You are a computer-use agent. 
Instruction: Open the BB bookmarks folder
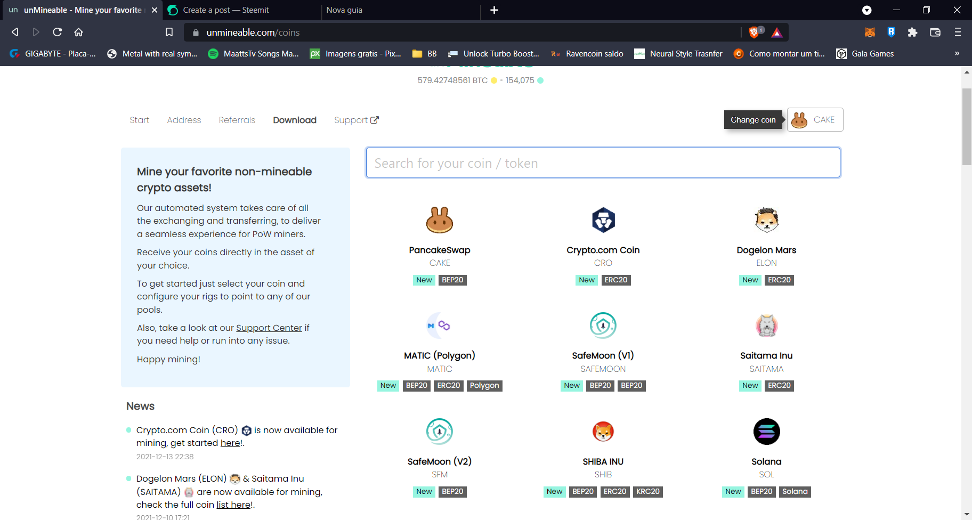pos(425,54)
